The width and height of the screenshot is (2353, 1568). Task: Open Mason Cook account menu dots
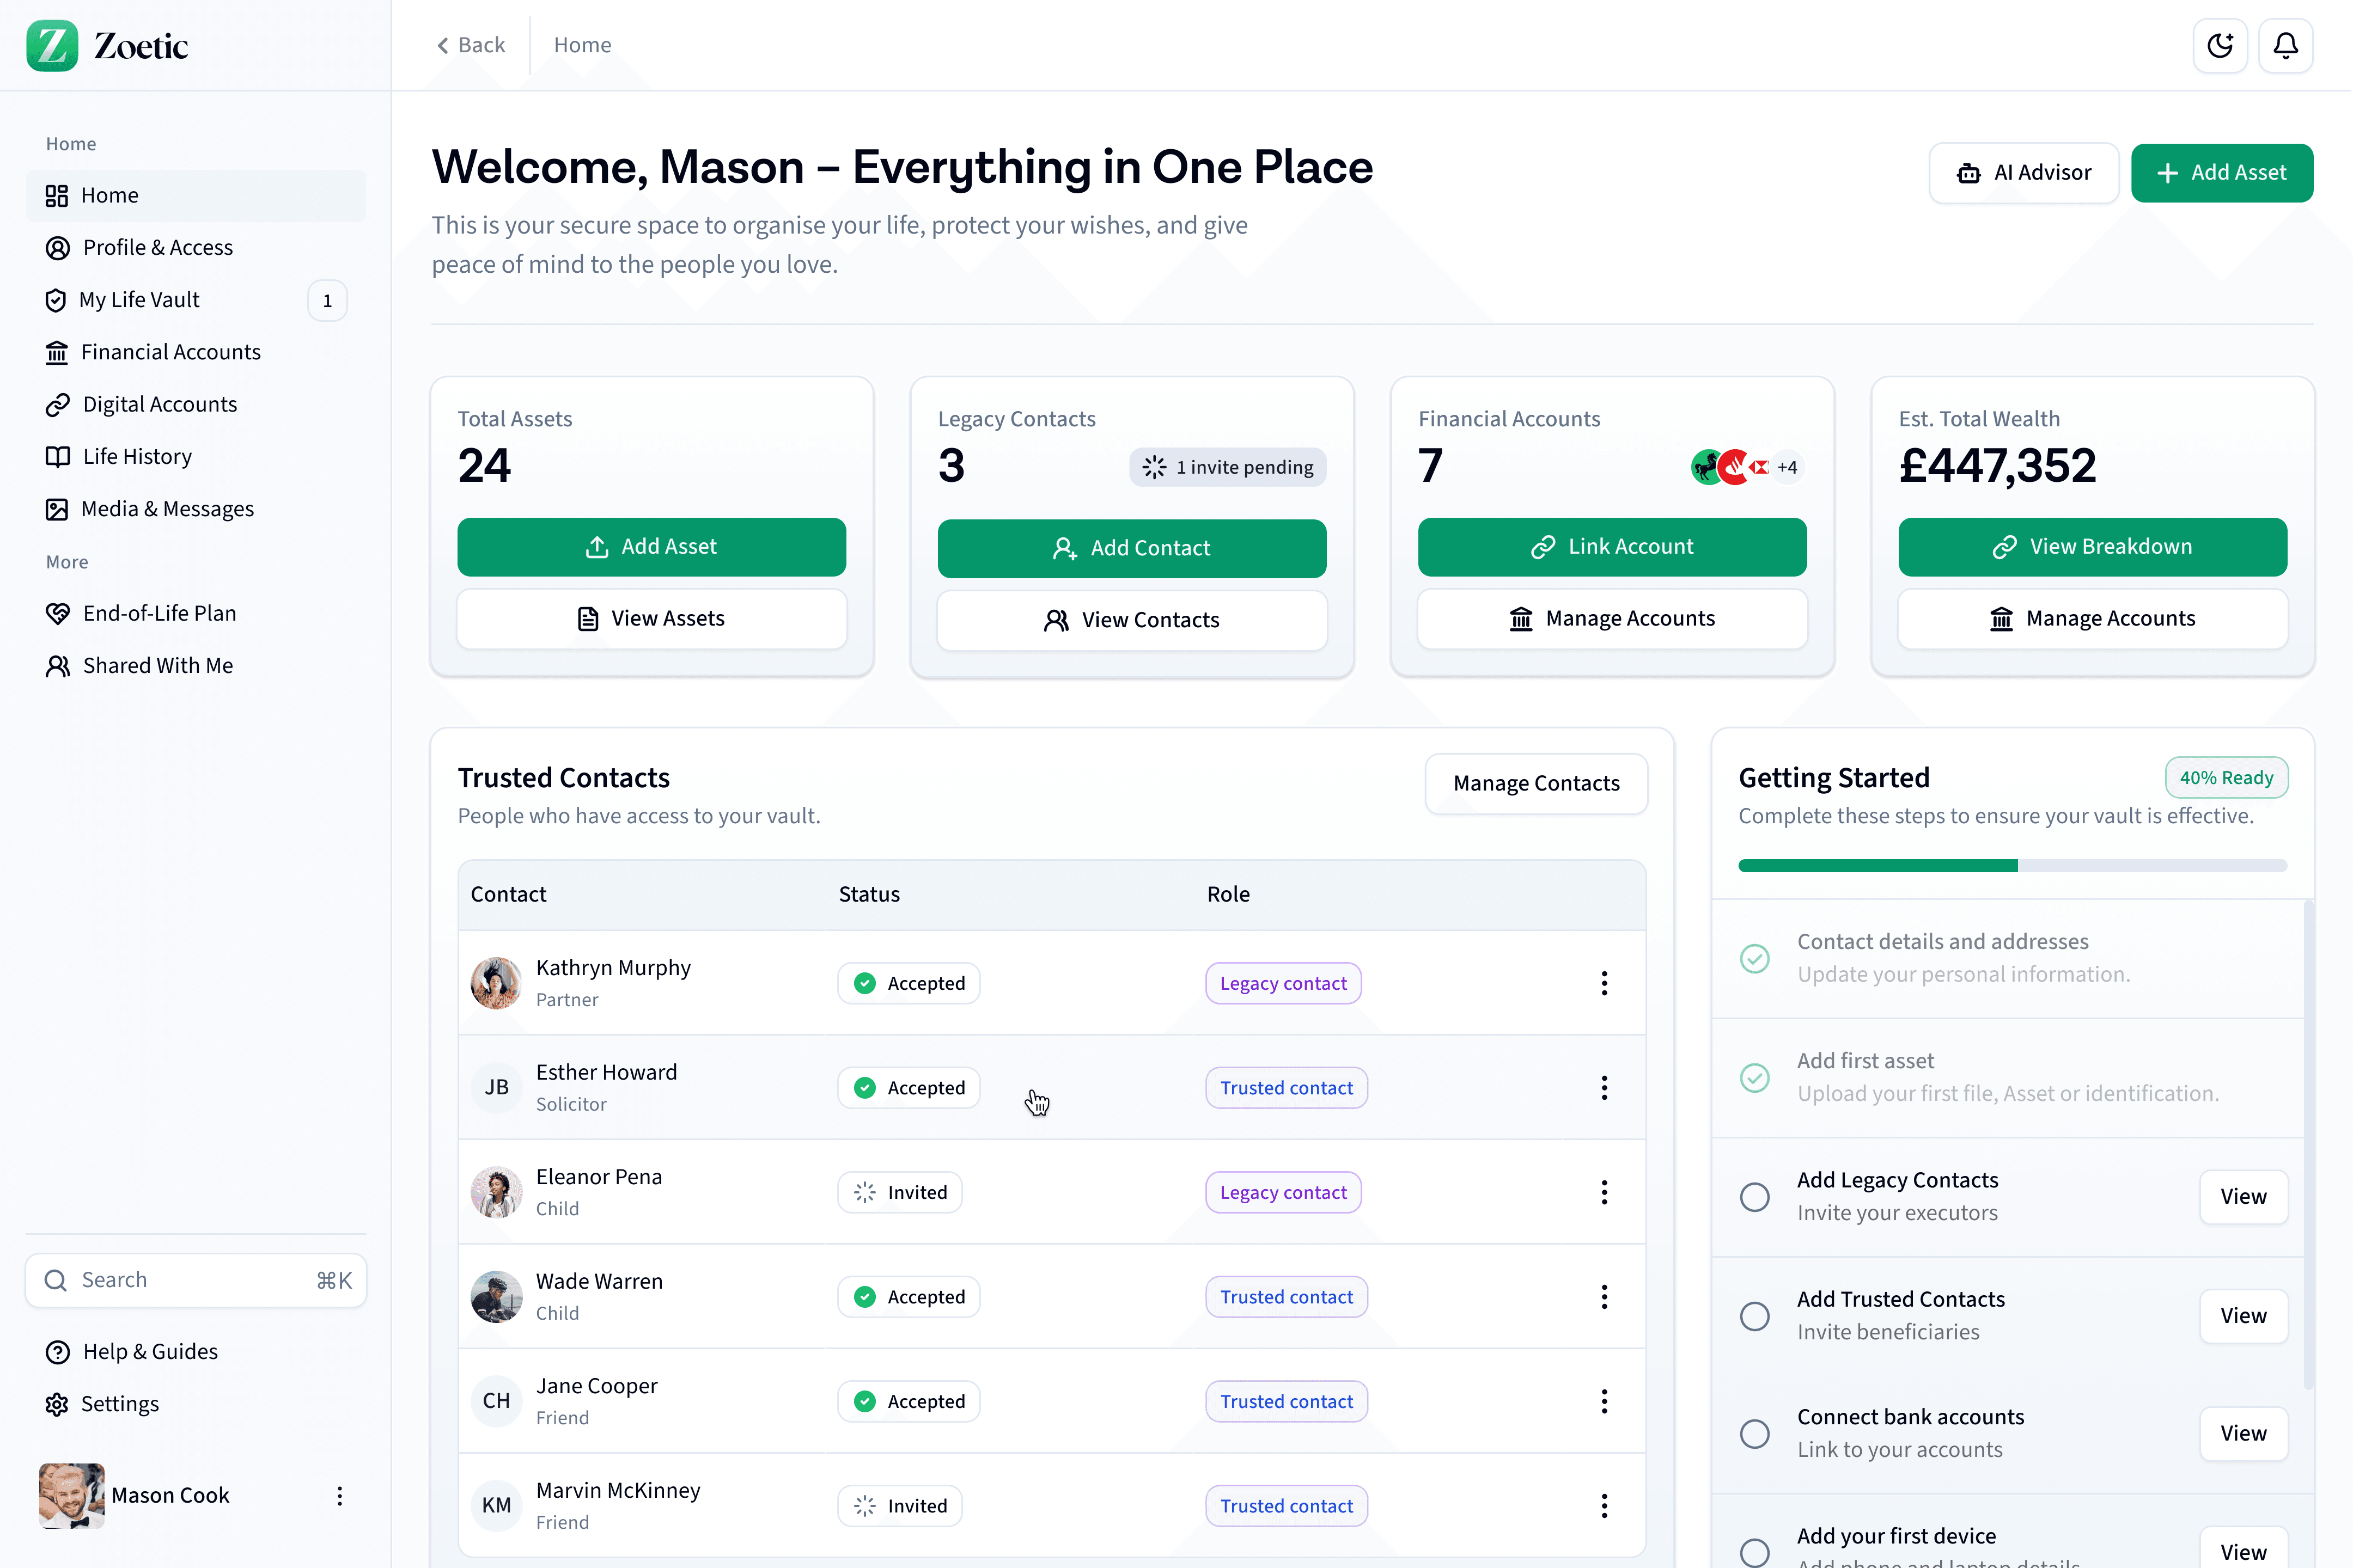(x=340, y=1496)
